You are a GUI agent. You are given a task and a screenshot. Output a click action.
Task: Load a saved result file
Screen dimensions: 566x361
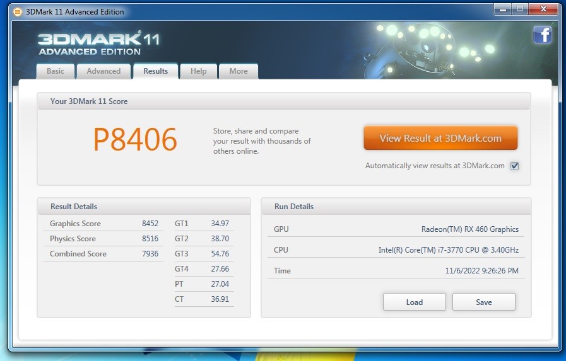(415, 302)
